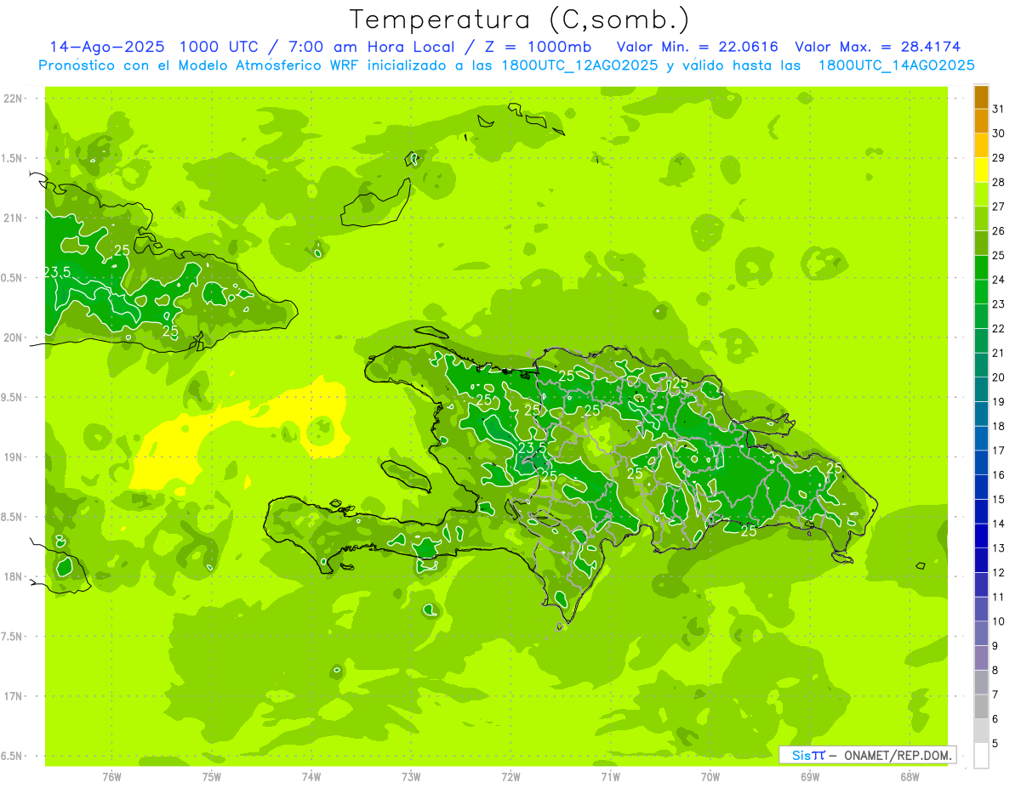Click legend value "30" on the color scale
Viewport: 1021px width, 788px height.
999,133
